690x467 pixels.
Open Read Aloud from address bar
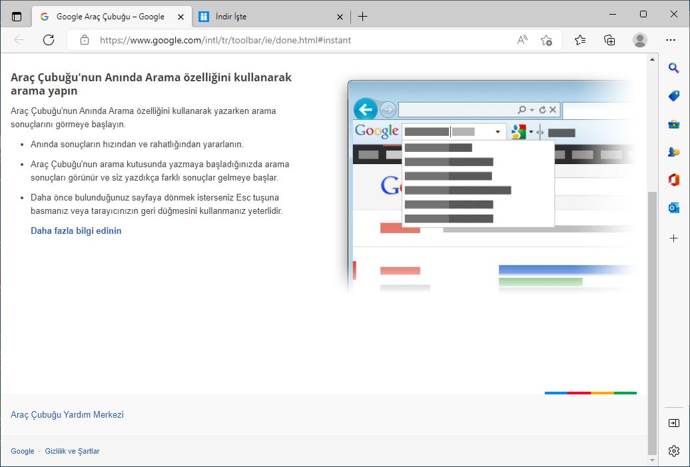pyautogui.click(x=522, y=40)
